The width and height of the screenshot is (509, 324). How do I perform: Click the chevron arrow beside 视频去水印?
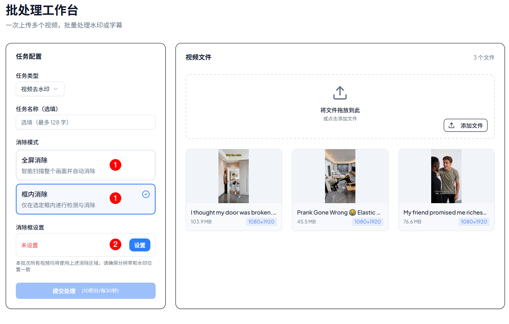tap(56, 89)
